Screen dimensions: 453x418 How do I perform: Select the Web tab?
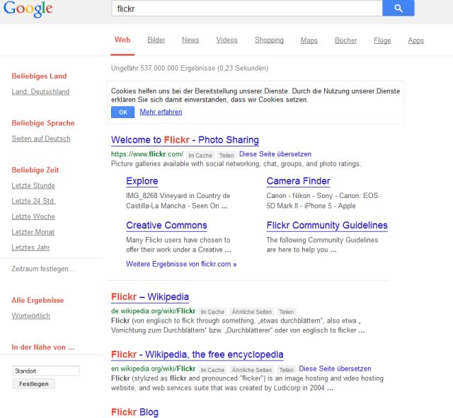tap(122, 40)
